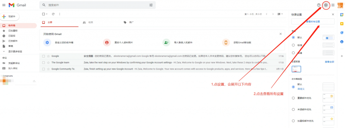Star the email from The Google team

tap(49, 62)
